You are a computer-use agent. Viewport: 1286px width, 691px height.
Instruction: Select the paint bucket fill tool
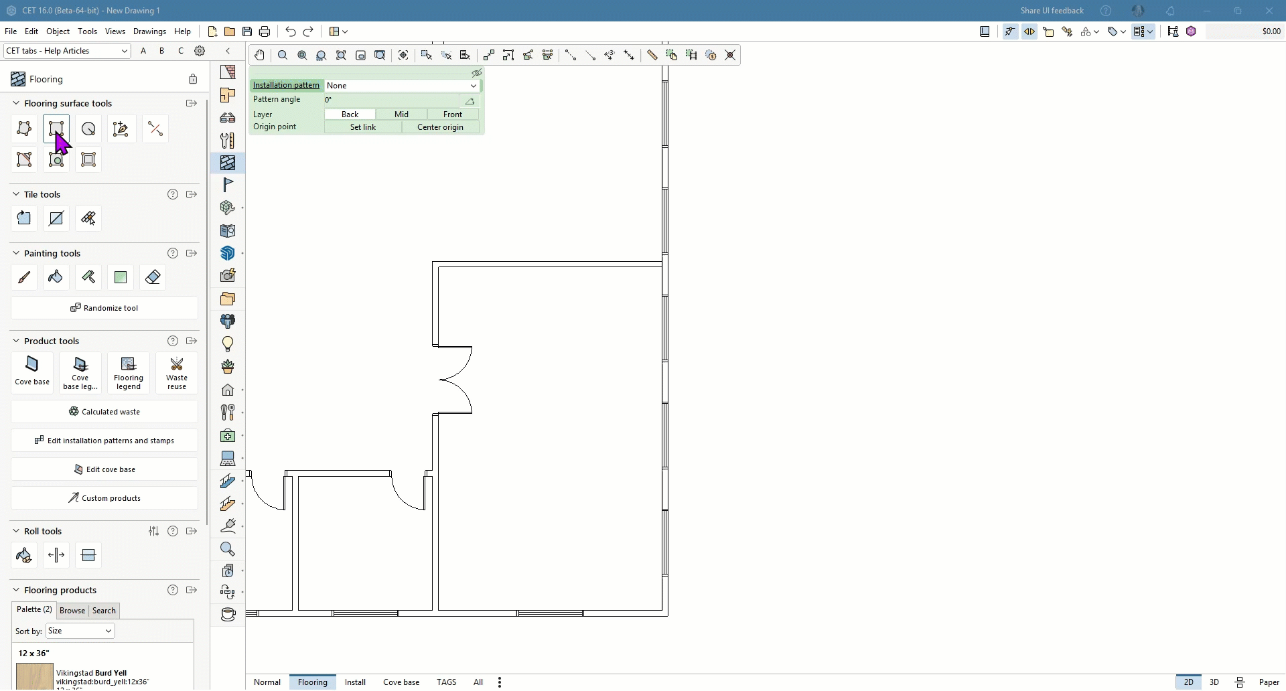click(x=56, y=277)
